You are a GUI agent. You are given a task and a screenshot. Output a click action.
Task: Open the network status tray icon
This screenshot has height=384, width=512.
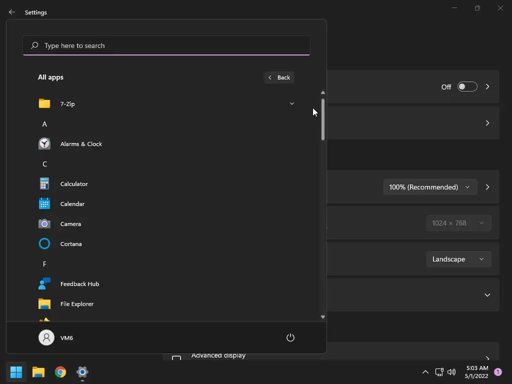point(439,372)
